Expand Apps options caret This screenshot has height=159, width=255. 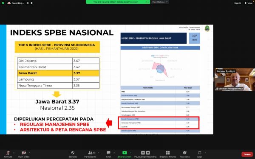coord(205,153)
